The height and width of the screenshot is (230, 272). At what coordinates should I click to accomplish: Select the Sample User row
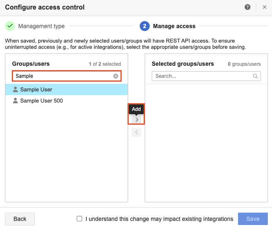click(x=66, y=89)
